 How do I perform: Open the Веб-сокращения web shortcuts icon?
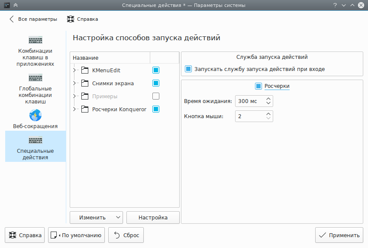click(36, 116)
